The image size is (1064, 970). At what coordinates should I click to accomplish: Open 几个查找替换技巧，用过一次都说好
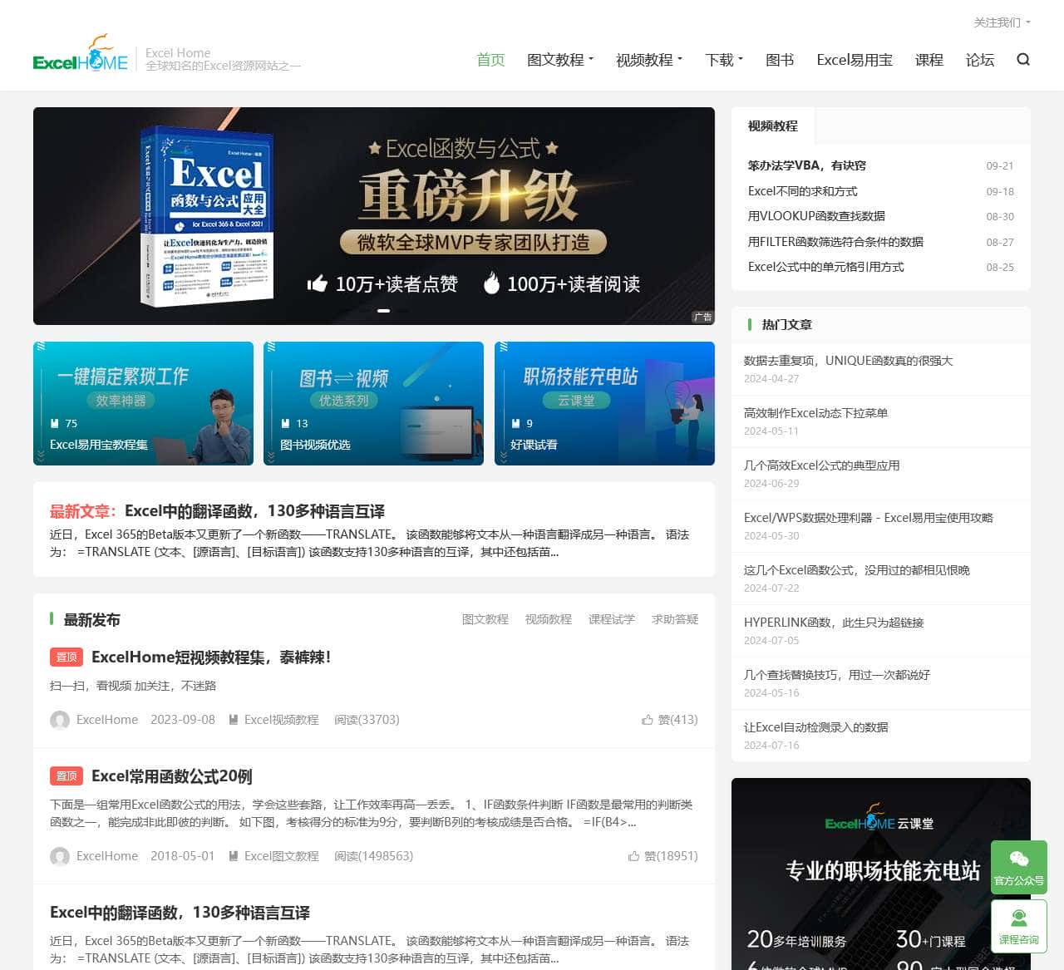pyautogui.click(x=836, y=675)
